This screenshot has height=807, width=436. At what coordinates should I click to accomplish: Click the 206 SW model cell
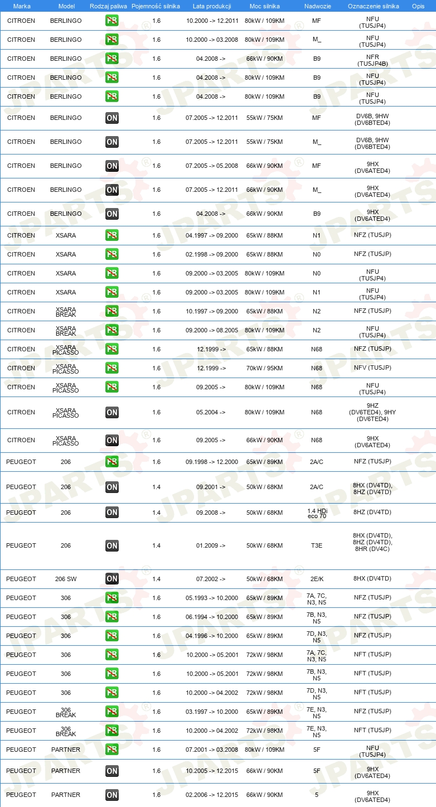point(66,579)
